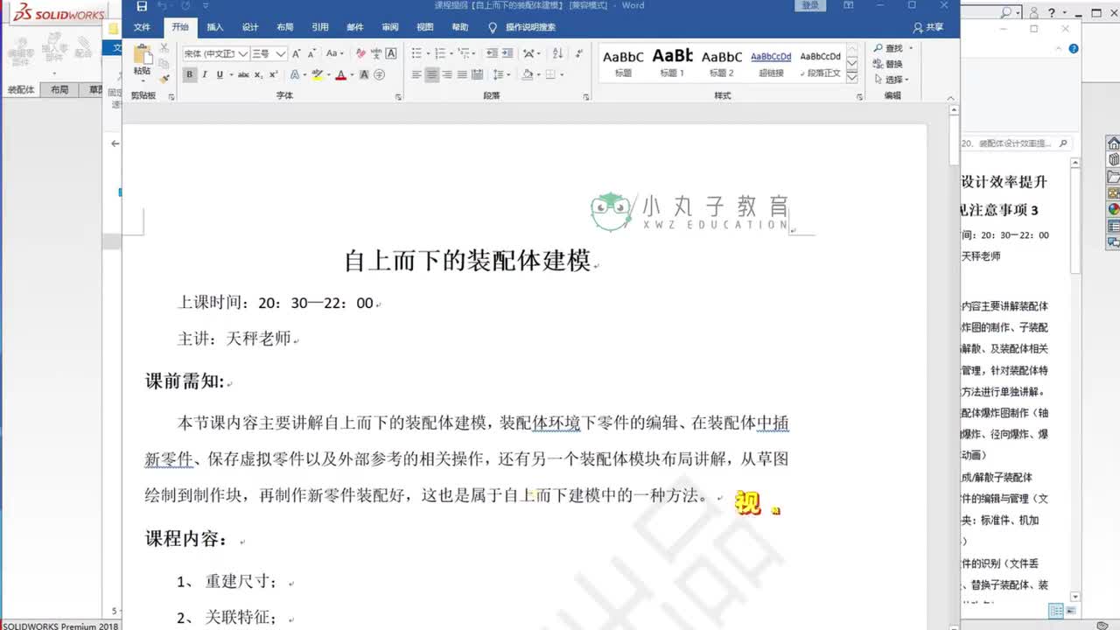
Task: Toggle center alignment button
Action: [x=431, y=75]
